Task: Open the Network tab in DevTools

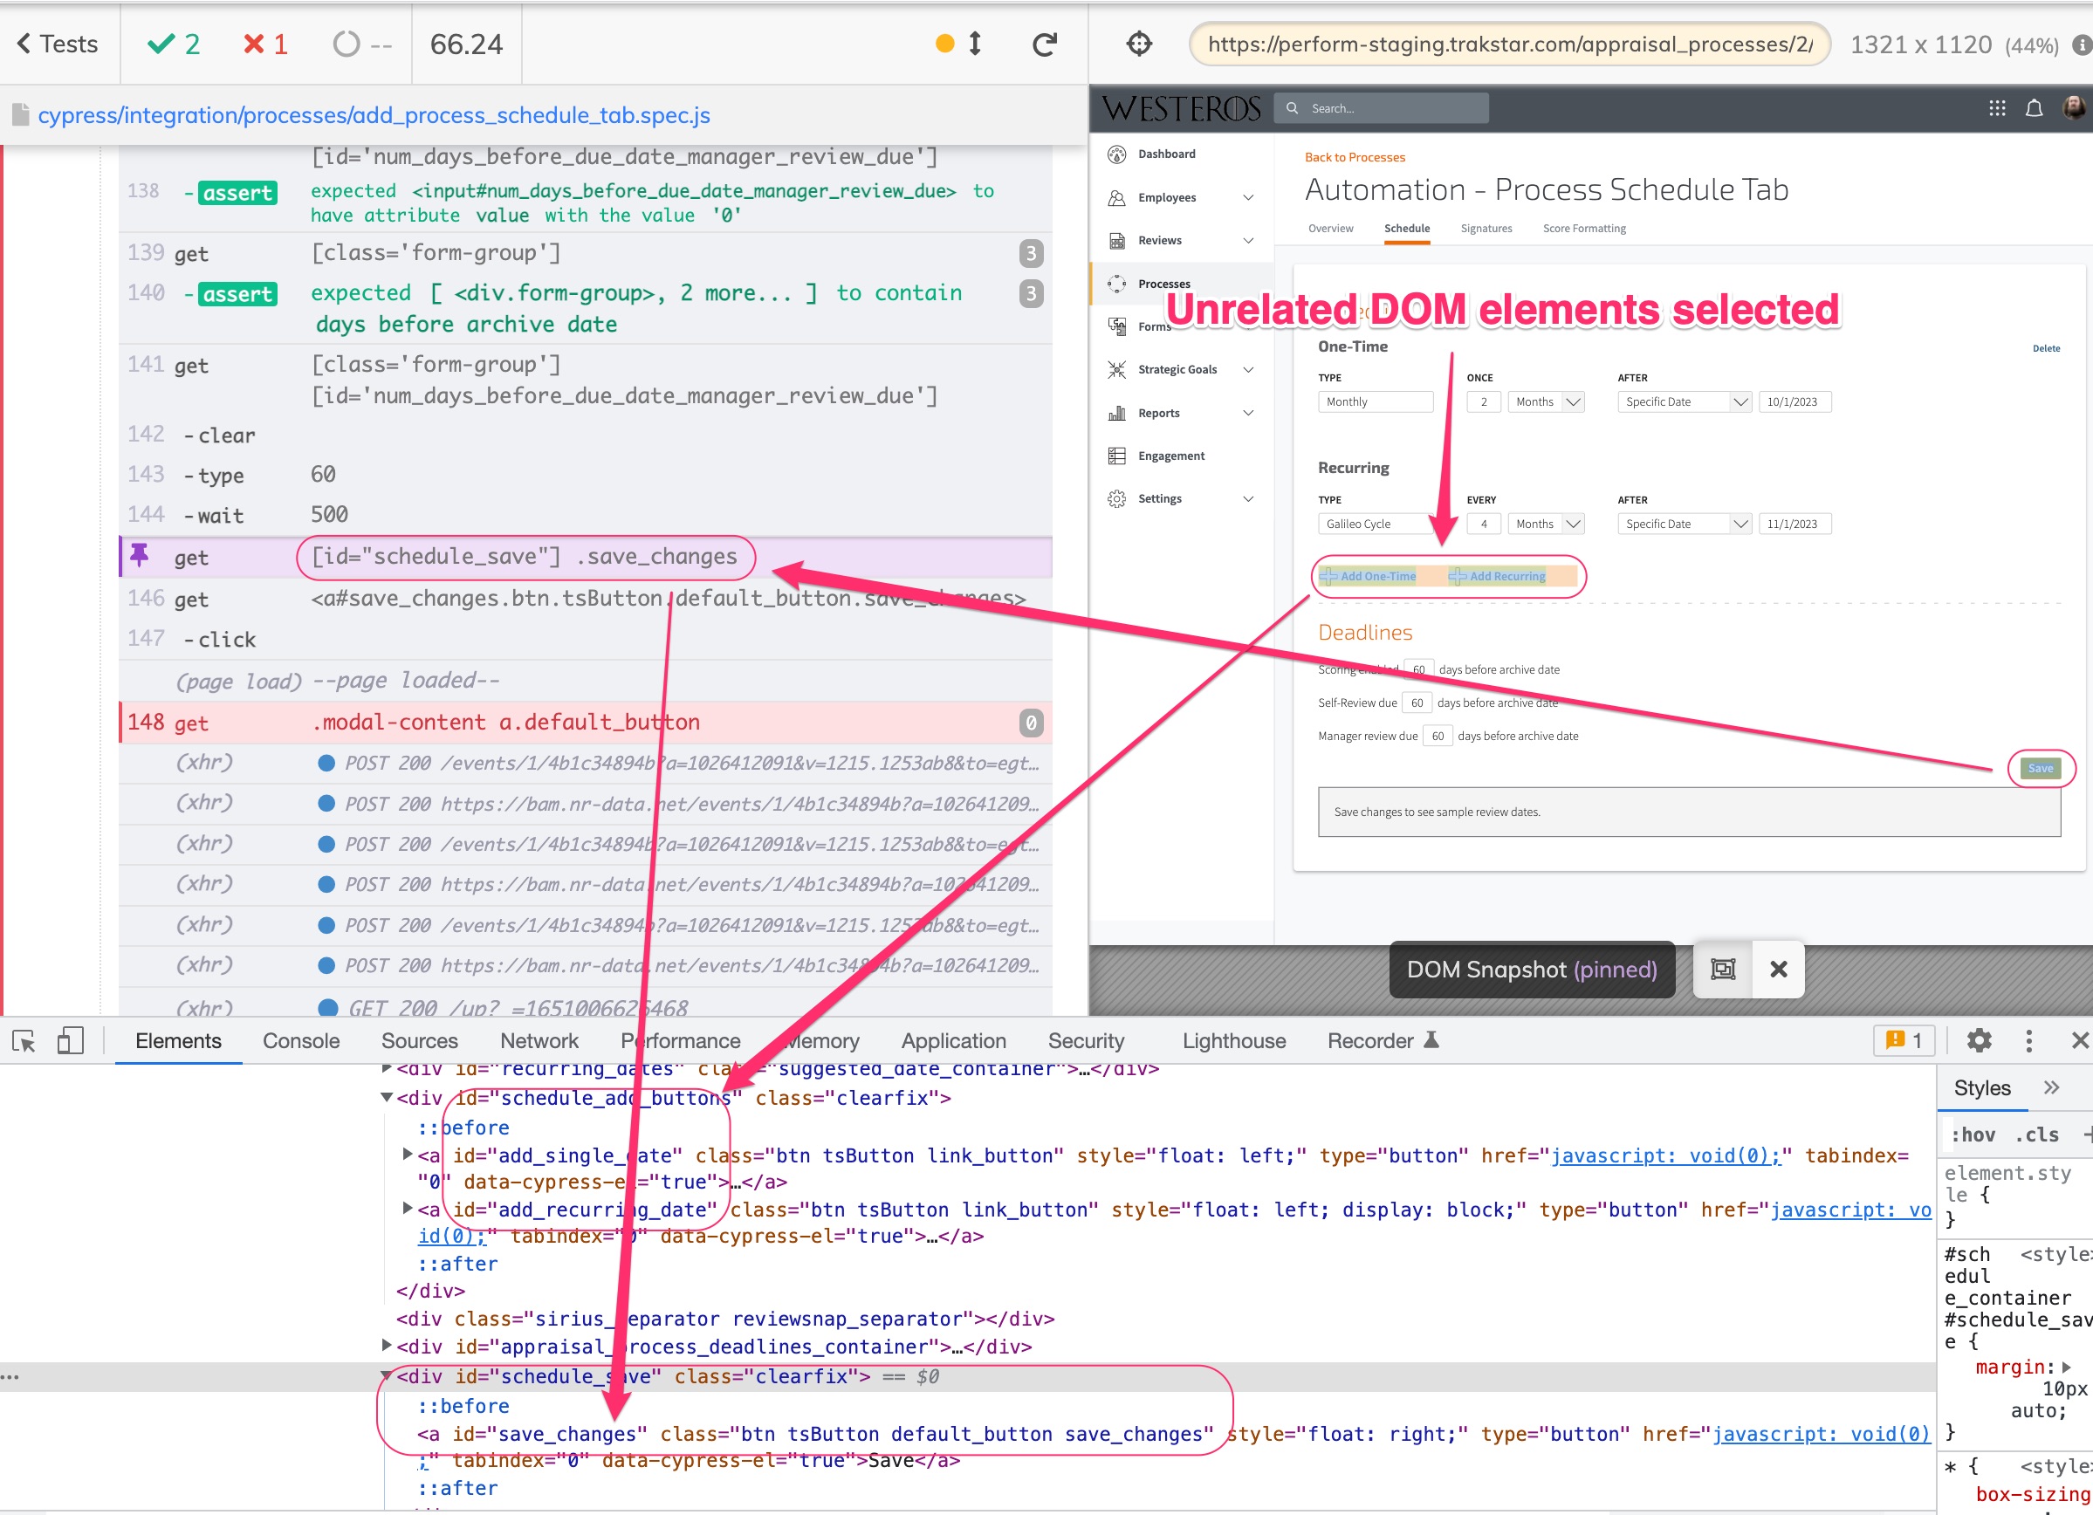Action: [x=539, y=1041]
